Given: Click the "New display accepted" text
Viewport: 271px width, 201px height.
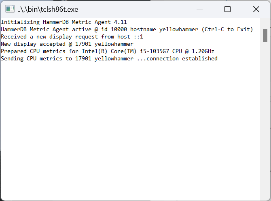Looking at the screenshot, I should tap(33, 44).
